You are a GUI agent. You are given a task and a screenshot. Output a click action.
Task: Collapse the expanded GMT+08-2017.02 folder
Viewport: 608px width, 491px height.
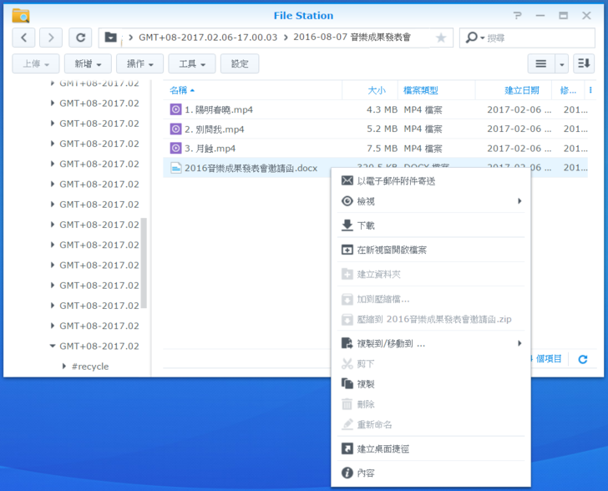pos(52,346)
